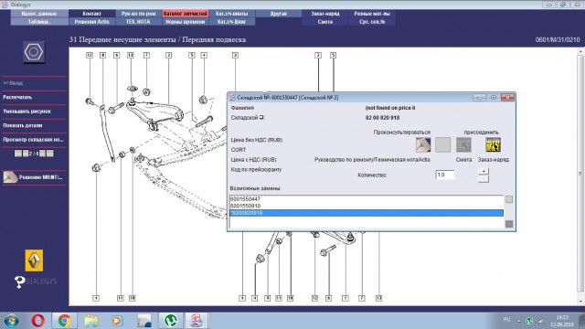Go to previous diagram page button

[26, 154]
